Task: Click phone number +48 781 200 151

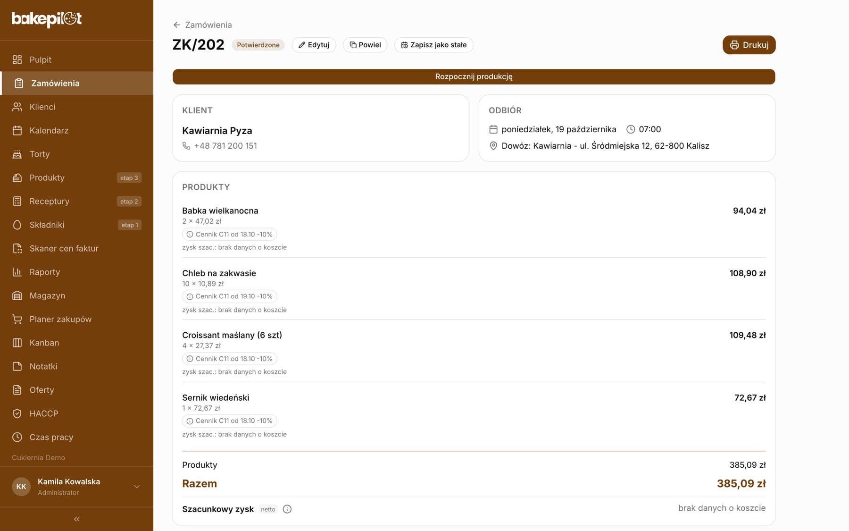Action: (225, 146)
